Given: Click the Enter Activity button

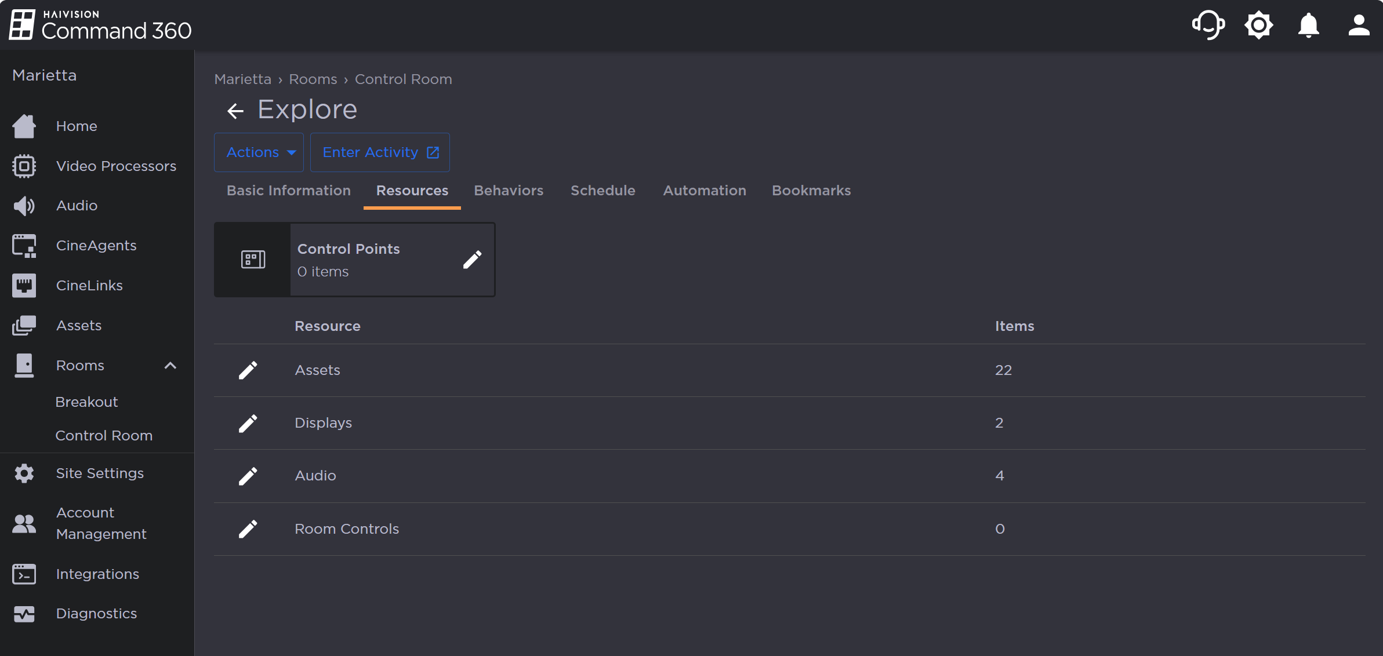Looking at the screenshot, I should click(380, 152).
